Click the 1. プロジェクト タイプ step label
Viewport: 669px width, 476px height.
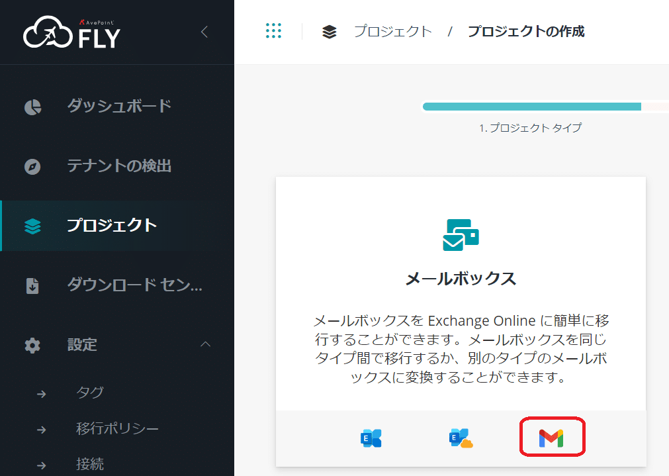click(530, 128)
